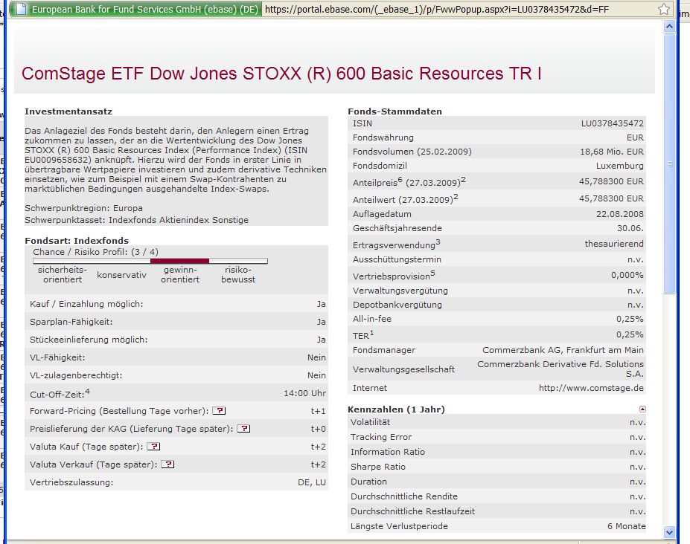
Task: Open help icon for Forward-Pricing
Action: click(219, 411)
